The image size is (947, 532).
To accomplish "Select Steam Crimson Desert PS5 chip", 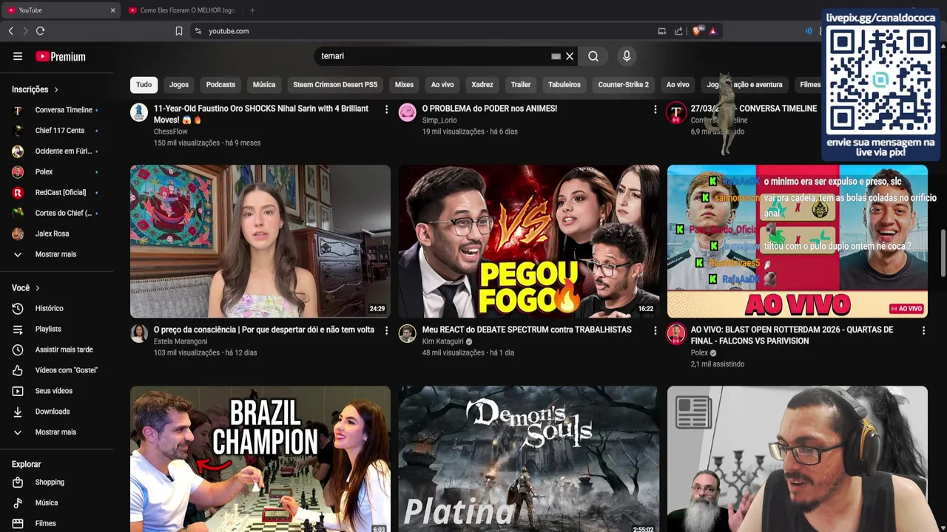I will click(x=335, y=84).
